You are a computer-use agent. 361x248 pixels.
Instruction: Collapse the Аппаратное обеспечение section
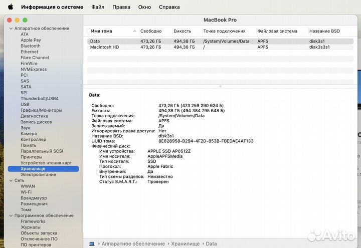coord(11,29)
